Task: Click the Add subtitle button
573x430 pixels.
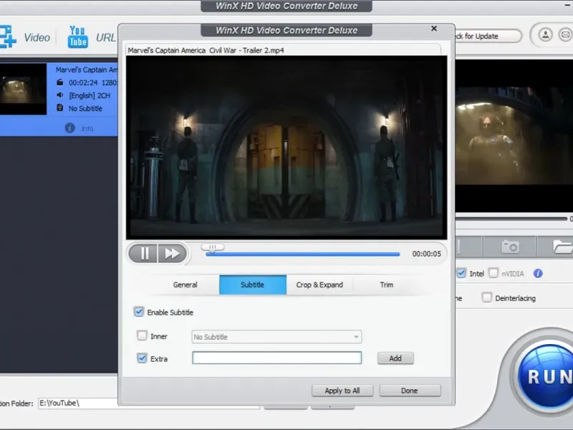Action: click(395, 358)
